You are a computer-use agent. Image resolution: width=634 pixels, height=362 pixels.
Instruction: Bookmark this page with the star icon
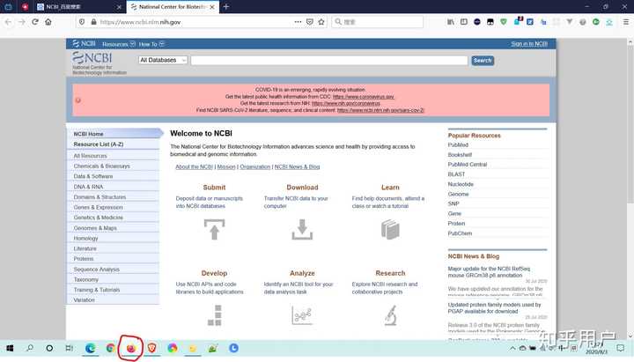click(321, 22)
